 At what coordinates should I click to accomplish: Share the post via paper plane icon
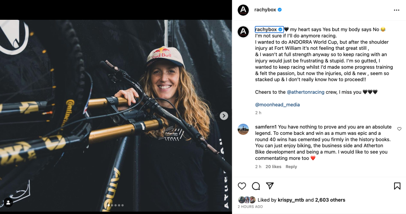pyautogui.click(x=270, y=186)
